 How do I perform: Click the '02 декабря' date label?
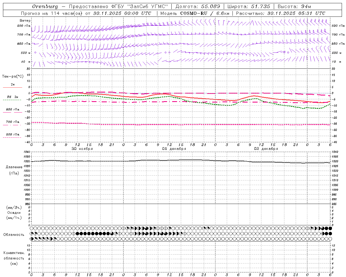click(x=266, y=149)
